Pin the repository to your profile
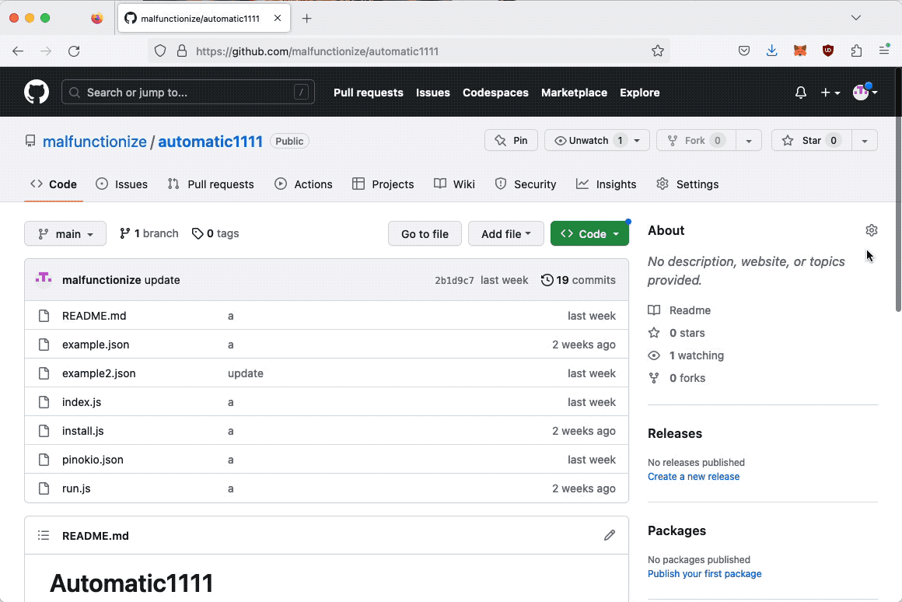This screenshot has height=602, width=902. coord(512,141)
